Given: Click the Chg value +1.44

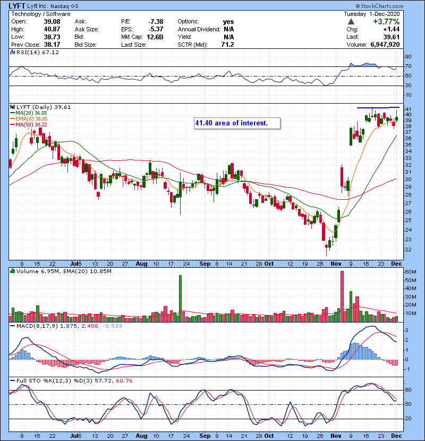Looking at the screenshot, I should 391,29.
